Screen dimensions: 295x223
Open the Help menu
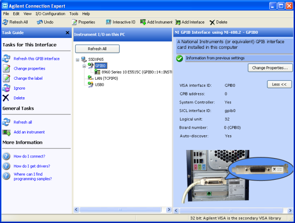(86, 14)
